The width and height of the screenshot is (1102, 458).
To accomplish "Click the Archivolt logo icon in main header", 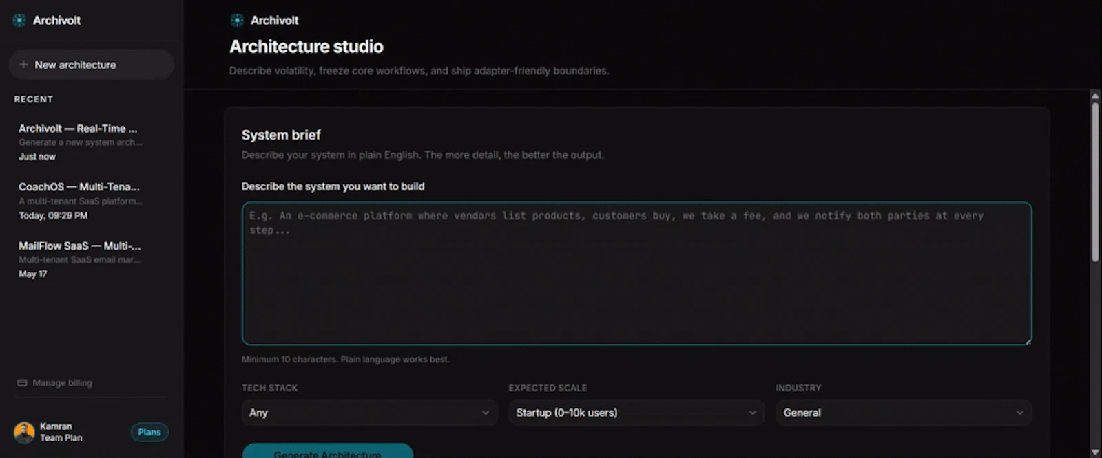I will point(237,21).
